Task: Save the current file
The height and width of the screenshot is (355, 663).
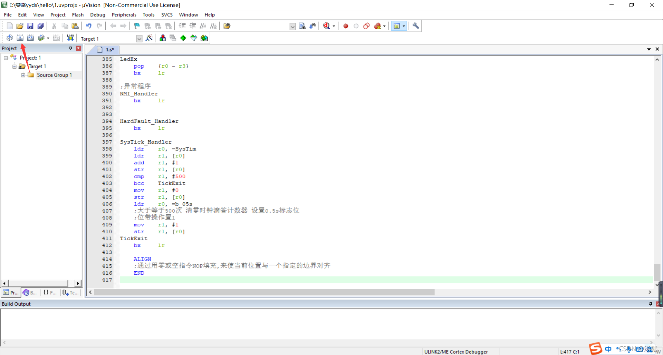Action: click(30, 26)
